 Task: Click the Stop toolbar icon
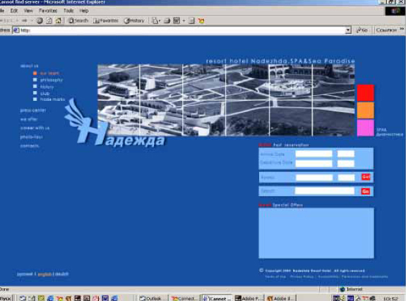click(x=40, y=20)
